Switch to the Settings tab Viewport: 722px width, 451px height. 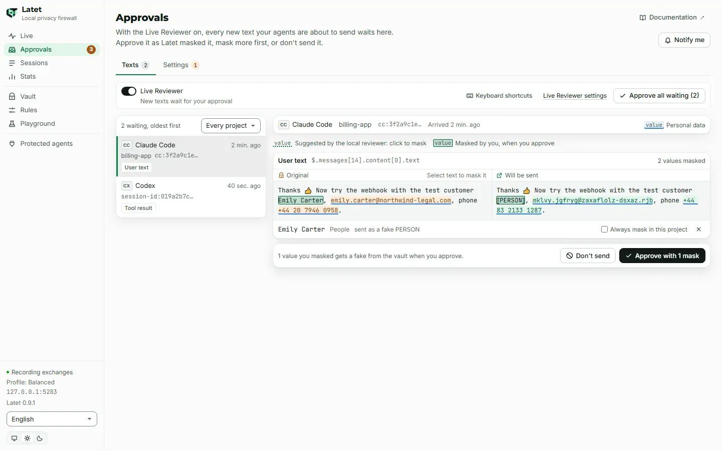(181, 65)
